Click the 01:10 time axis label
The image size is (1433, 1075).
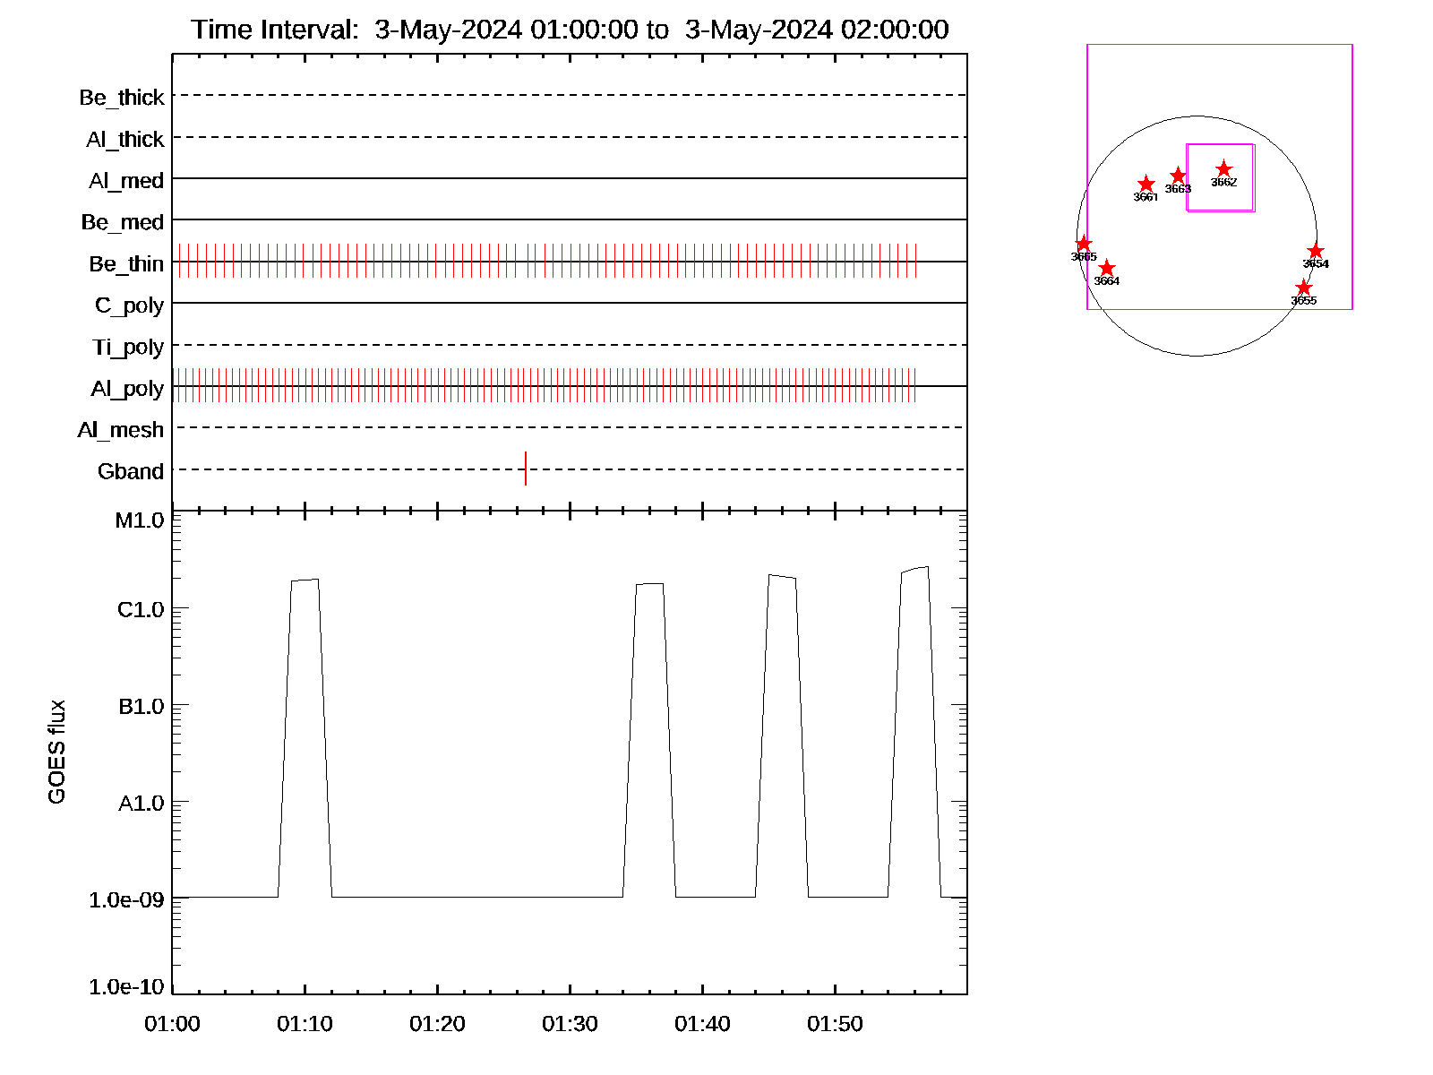(305, 1024)
